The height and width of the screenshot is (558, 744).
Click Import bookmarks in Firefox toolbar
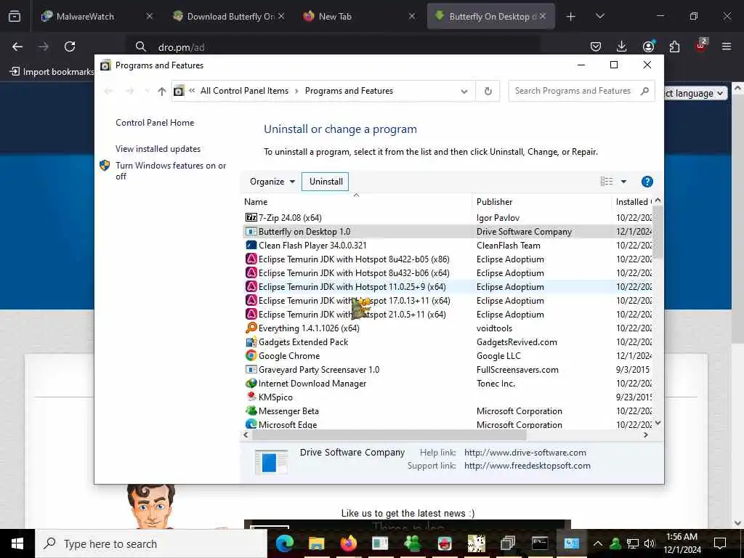point(52,72)
